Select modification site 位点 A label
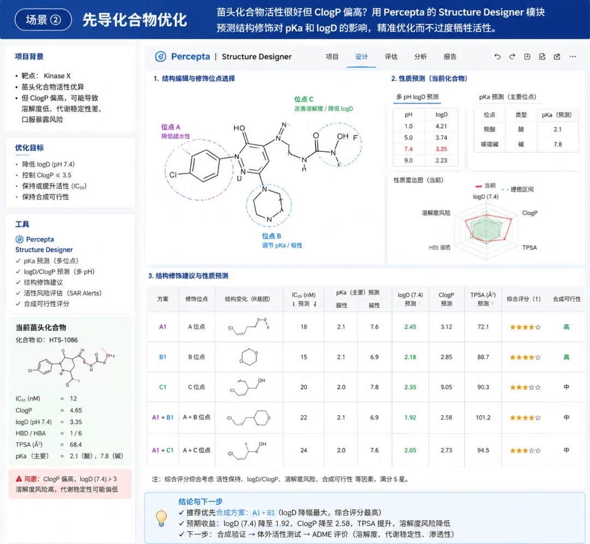The height and width of the screenshot is (544, 590). 170,127
